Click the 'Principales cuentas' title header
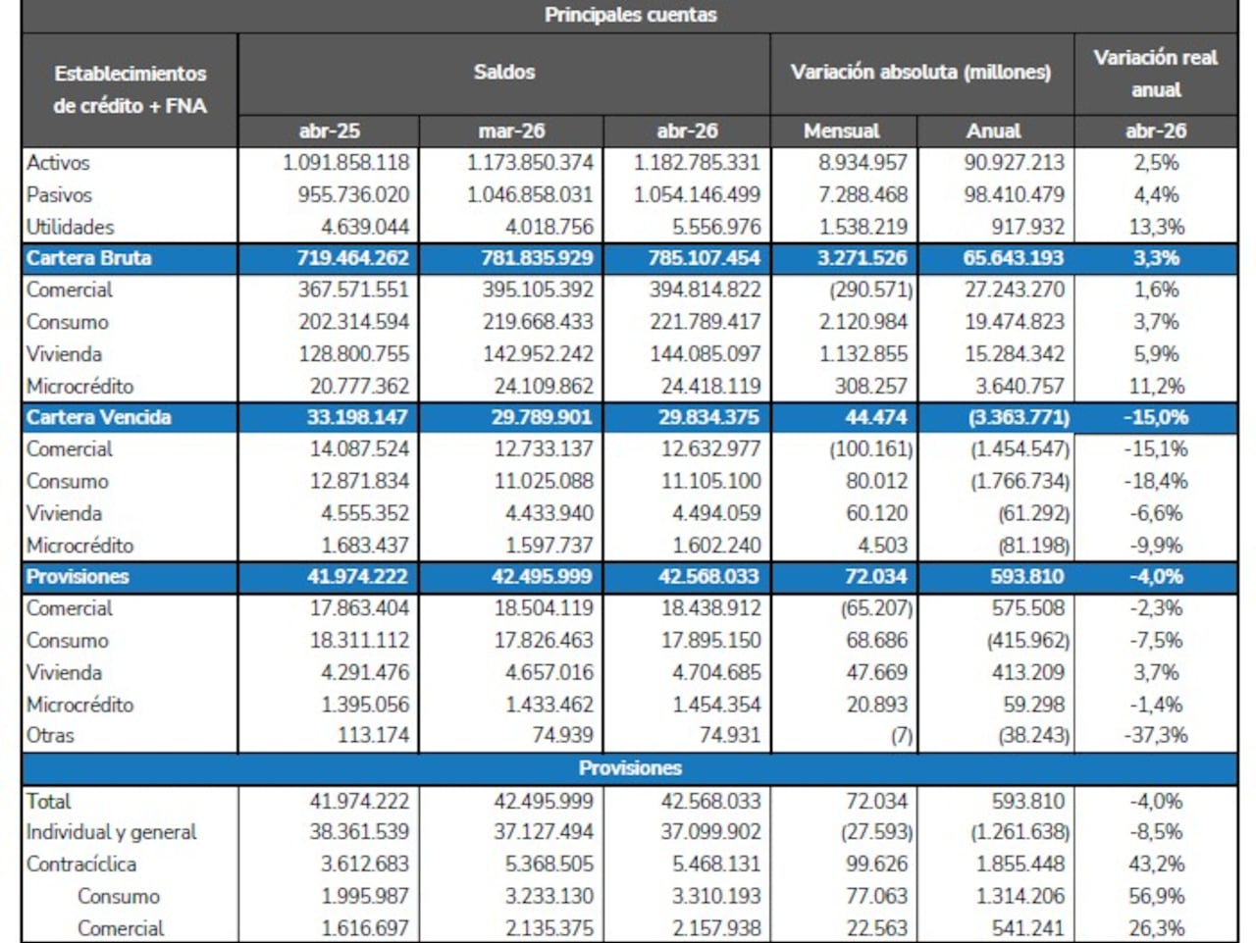 (x=630, y=15)
